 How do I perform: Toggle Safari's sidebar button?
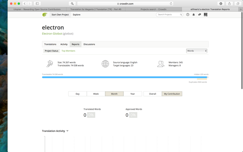[x=37, y=3]
